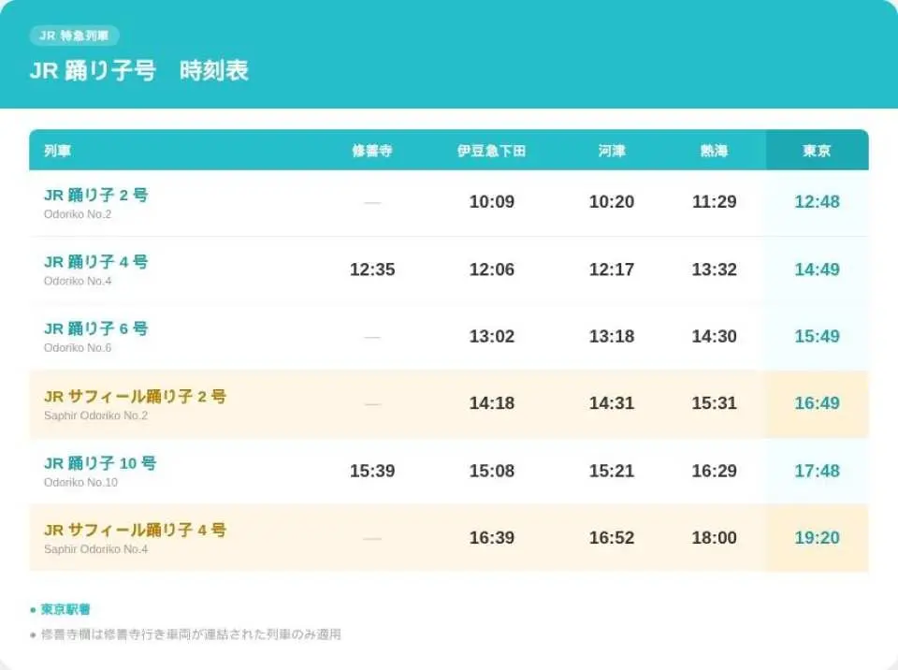
Task: Click the 14:18 time cell
Action: [491, 403]
